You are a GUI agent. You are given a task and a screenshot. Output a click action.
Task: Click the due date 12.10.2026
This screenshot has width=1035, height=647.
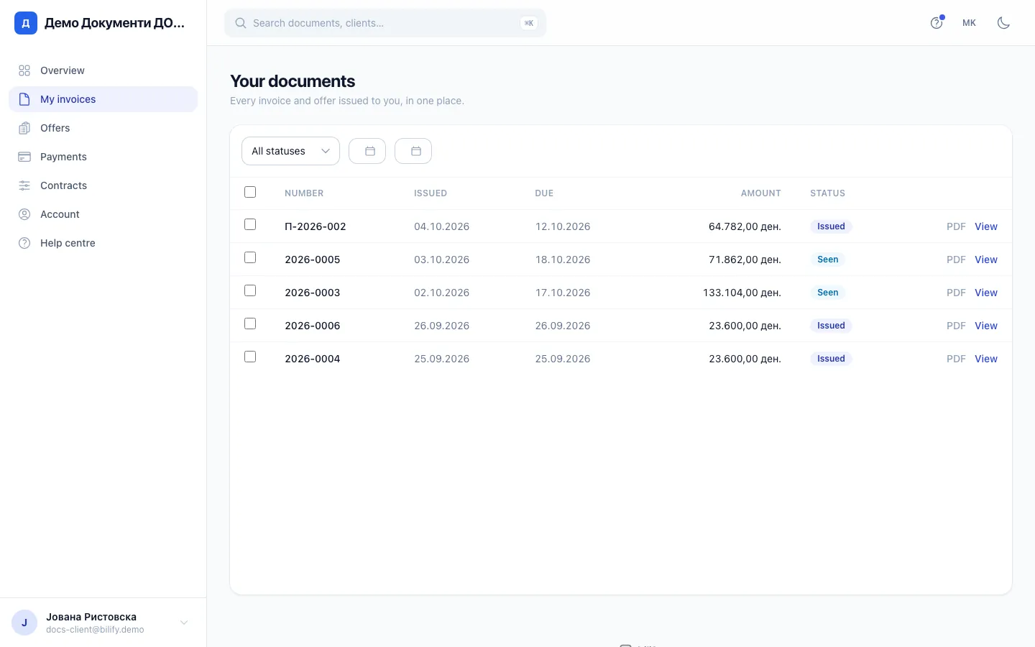pyautogui.click(x=563, y=226)
